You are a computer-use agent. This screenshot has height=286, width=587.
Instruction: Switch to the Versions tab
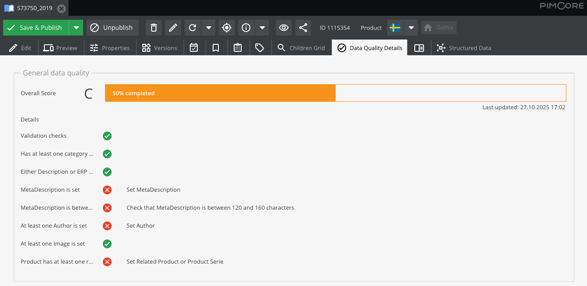click(159, 48)
